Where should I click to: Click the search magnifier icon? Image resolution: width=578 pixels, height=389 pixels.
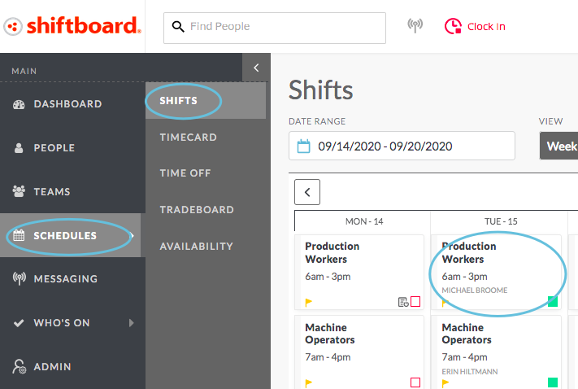point(178,27)
